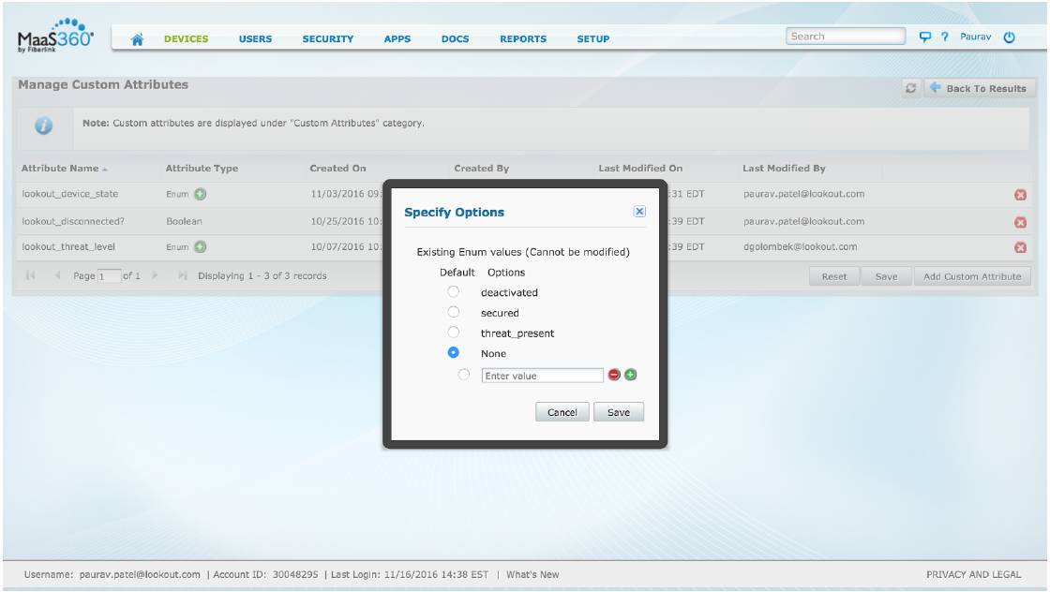Delete the lookout_threat_level attribute
The width and height of the screenshot is (1050, 592).
(1020, 247)
